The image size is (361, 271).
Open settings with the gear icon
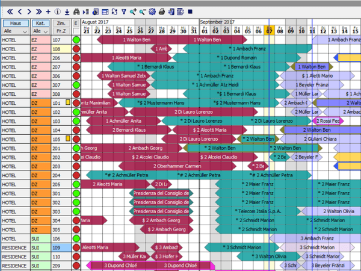tap(152, 11)
